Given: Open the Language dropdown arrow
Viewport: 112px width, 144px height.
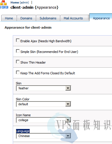Looking at the screenshot, I should click(68, 136).
